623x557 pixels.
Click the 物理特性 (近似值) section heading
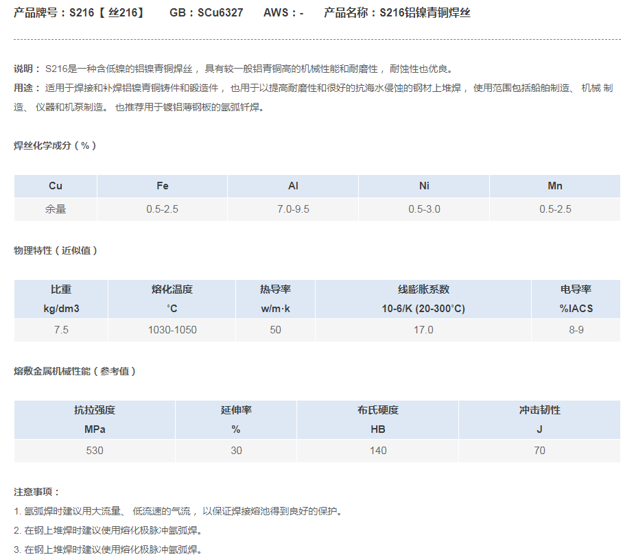(x=56, y=250)
